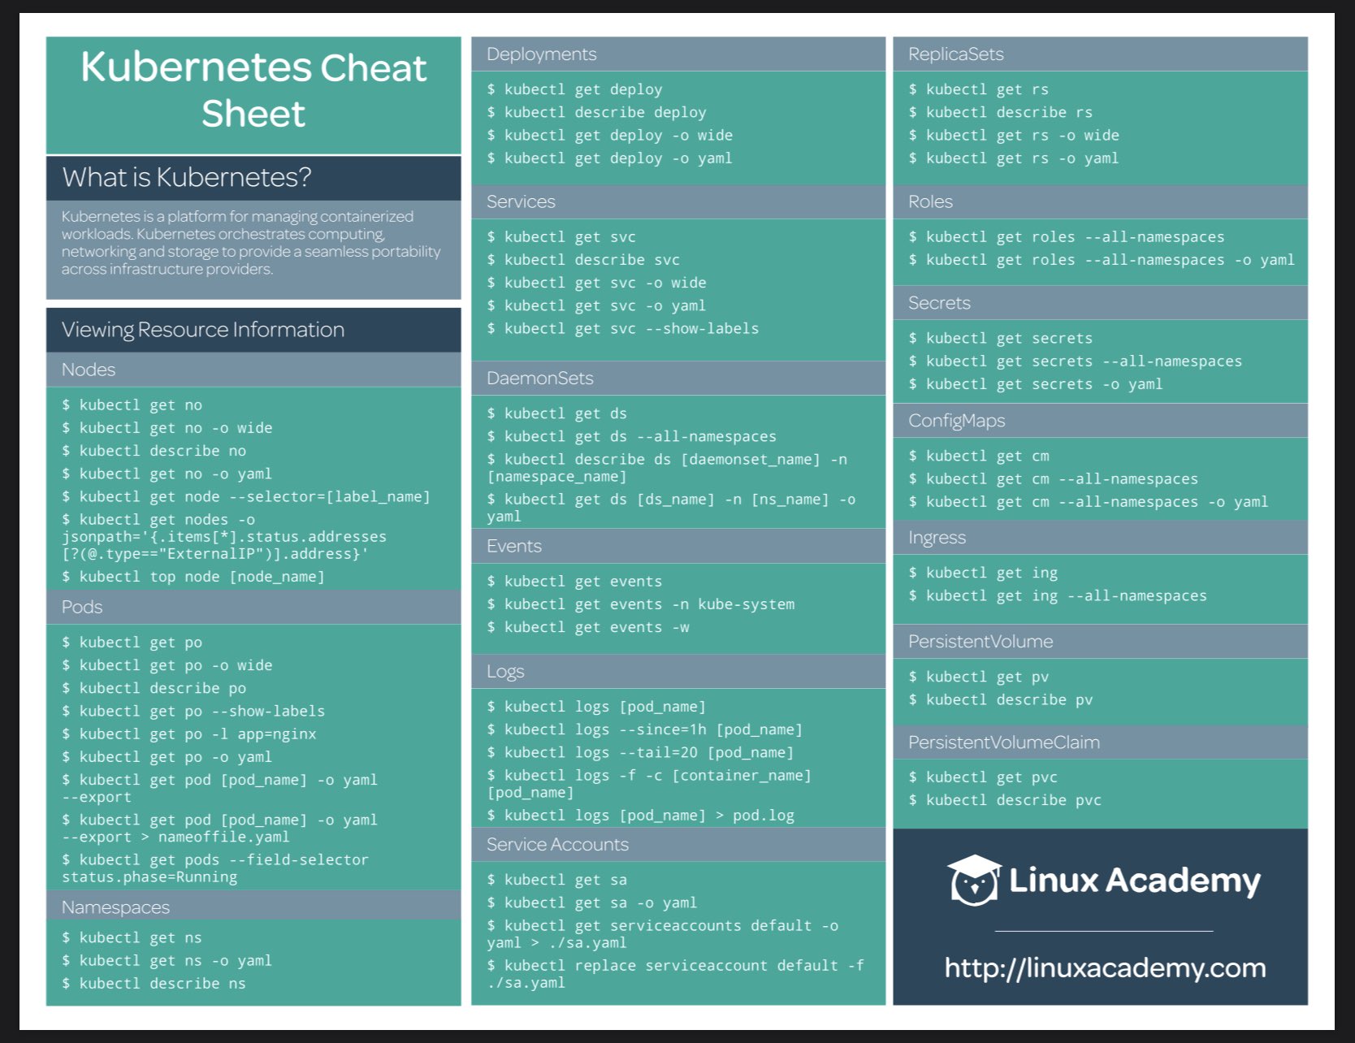Viewport: 1355px width, 1043px height.
Task: Click 'kubectl get sa -o yaml' command
Action: pos(592,902)
